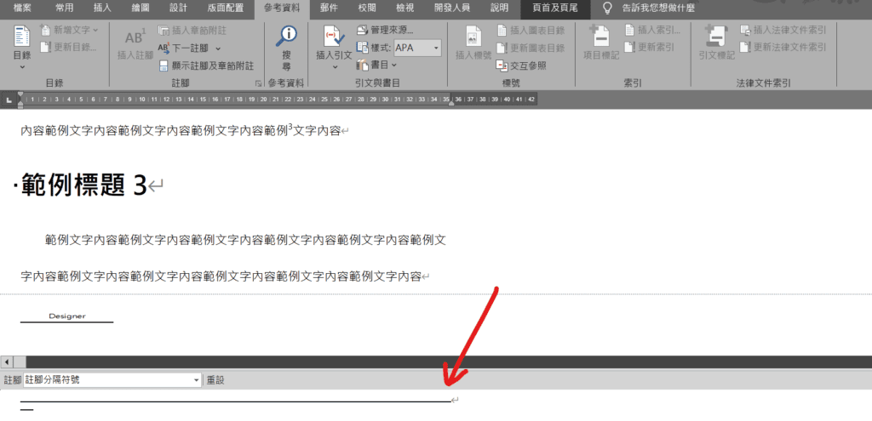Screen dimensions: 872x421
Task: Switch to the 插入 ribbon tab
Action: [x=102, y=8]
